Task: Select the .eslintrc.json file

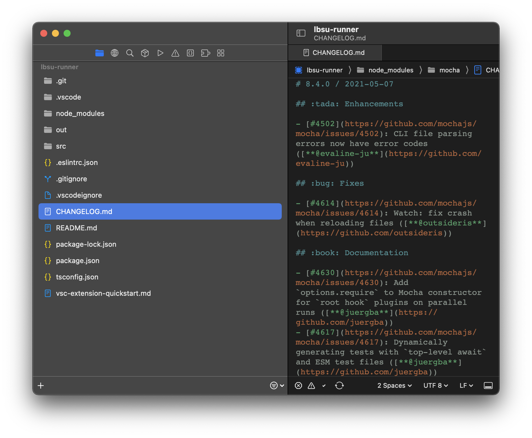Action: coord(160,162)
